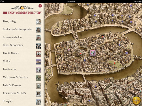
Task: Tap the gold plus button
Action: 136,100
